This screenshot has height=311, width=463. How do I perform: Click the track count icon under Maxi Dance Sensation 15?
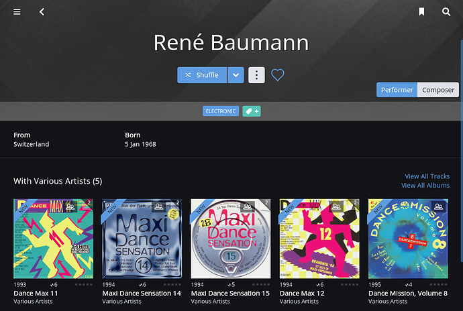point(231,285)
